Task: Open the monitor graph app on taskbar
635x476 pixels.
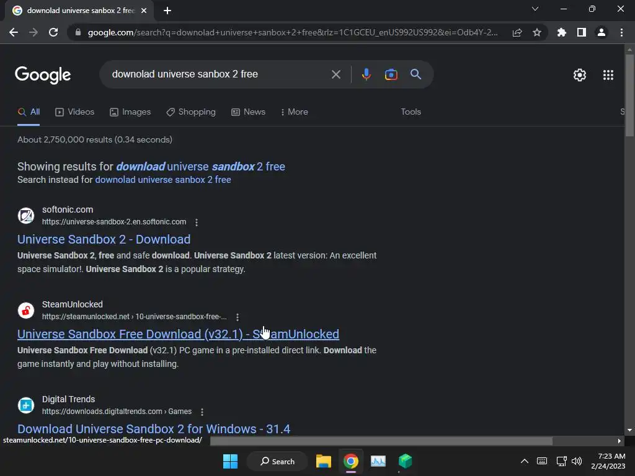Action: [x=378, y=461]
